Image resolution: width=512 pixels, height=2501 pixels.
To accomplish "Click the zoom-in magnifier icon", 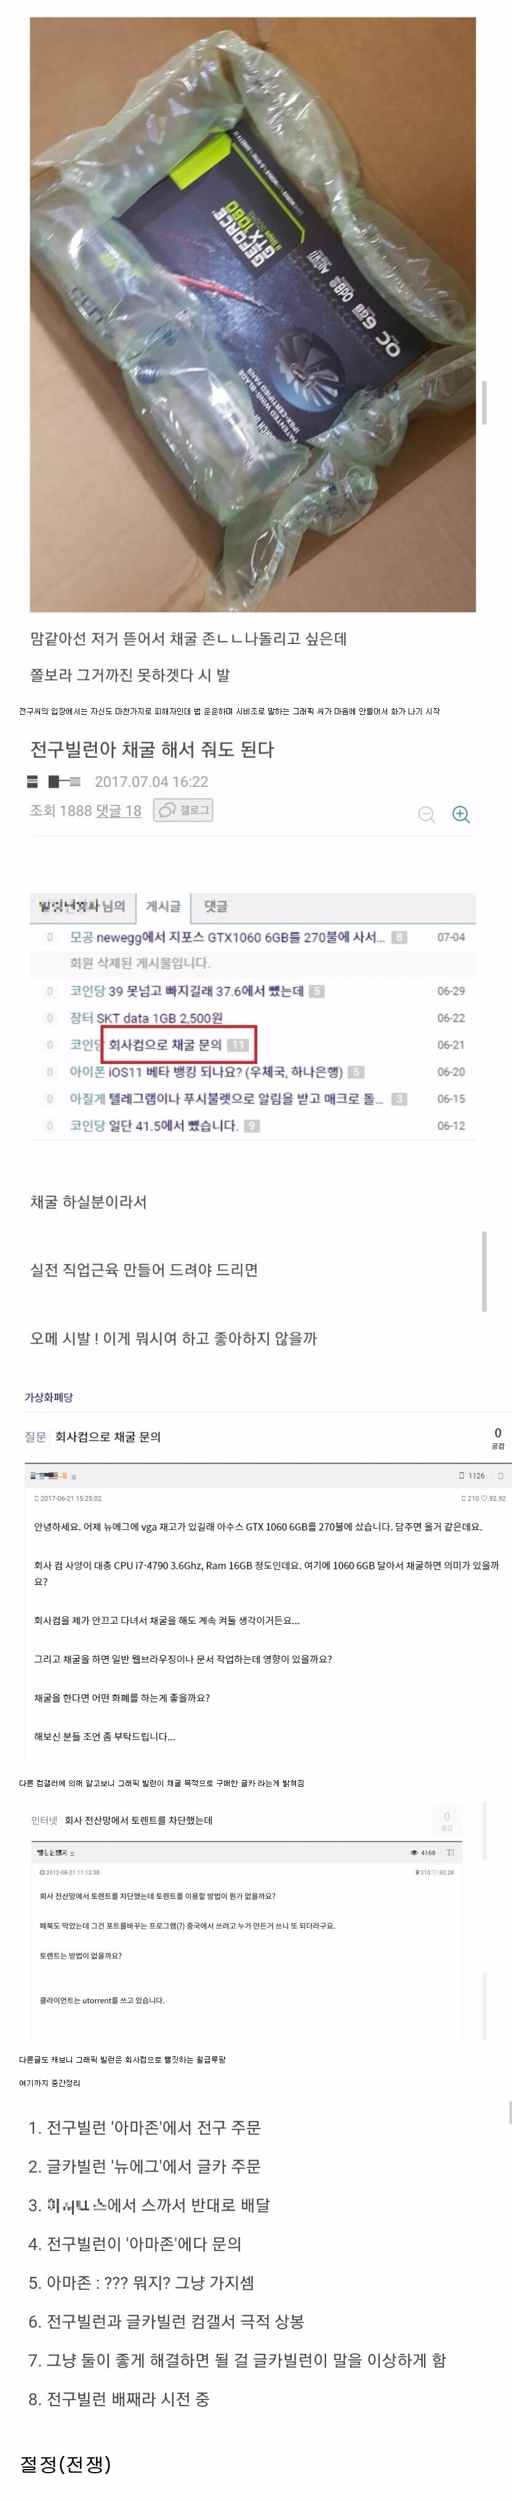I will [x=460, y=815].
